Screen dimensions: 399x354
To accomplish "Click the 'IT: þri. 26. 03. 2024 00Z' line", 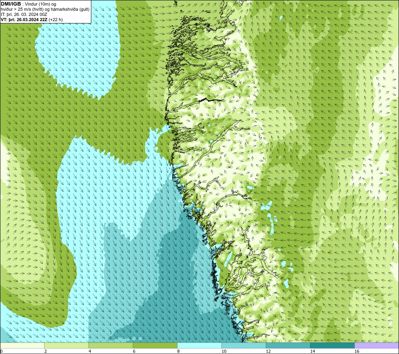I will point(24,14).
